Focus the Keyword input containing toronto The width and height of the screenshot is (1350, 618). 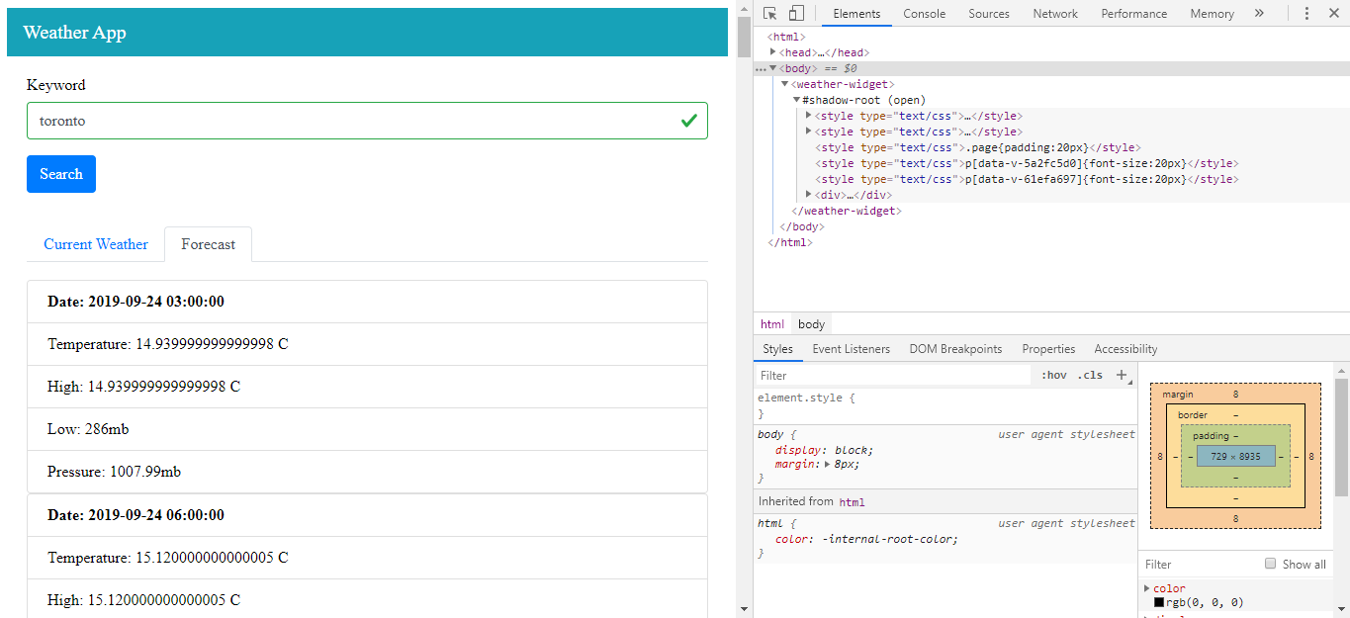[x=367, y=121]
